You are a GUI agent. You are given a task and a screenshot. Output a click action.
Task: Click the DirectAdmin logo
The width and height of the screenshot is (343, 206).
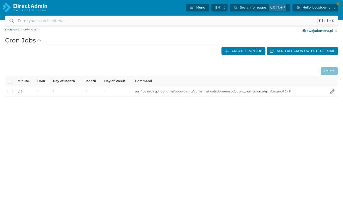click(25, 7)
